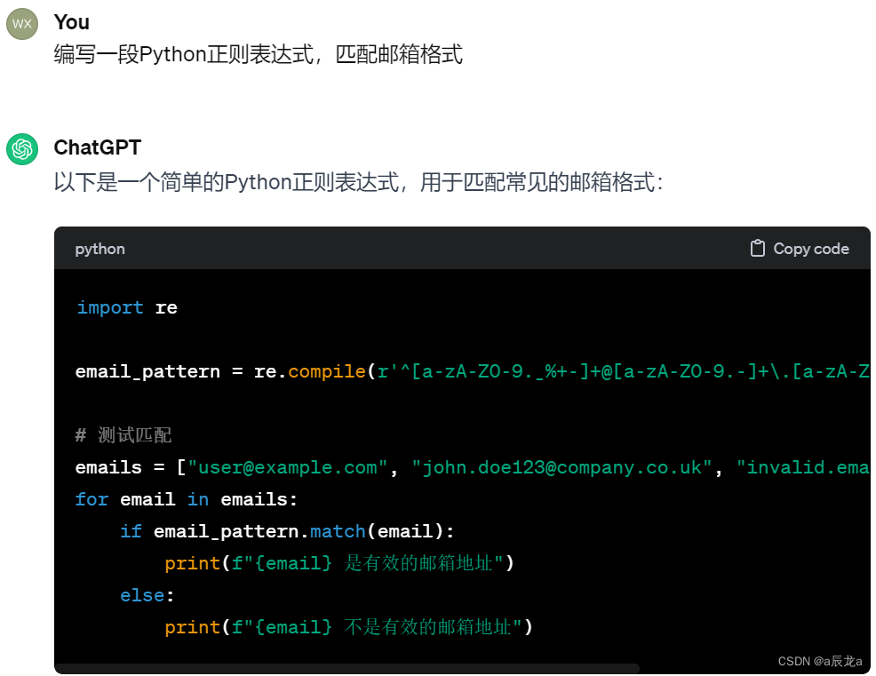Screen dimensions: 876x676
Task: Click the dark code block header bar
Action: 444,249
